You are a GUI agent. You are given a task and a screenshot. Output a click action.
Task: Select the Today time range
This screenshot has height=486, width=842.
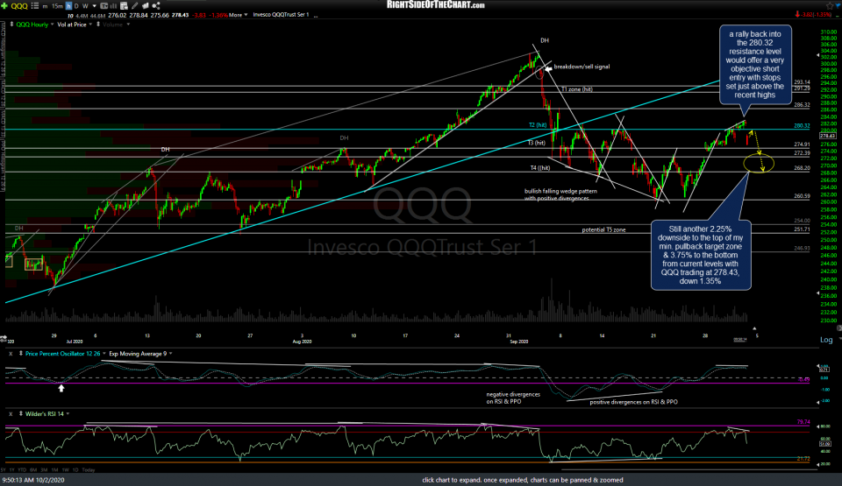pyautogui.click(x=89, y=470)
